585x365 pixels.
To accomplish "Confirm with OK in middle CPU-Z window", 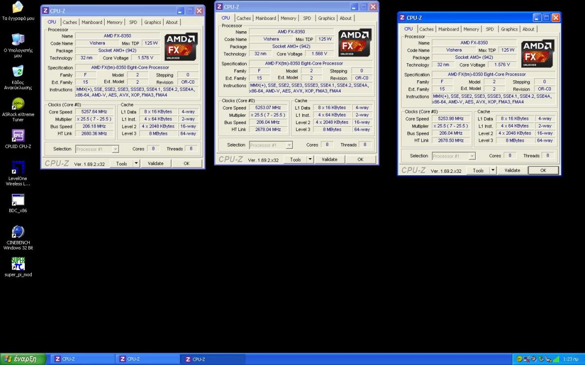I will pos(360,160).
